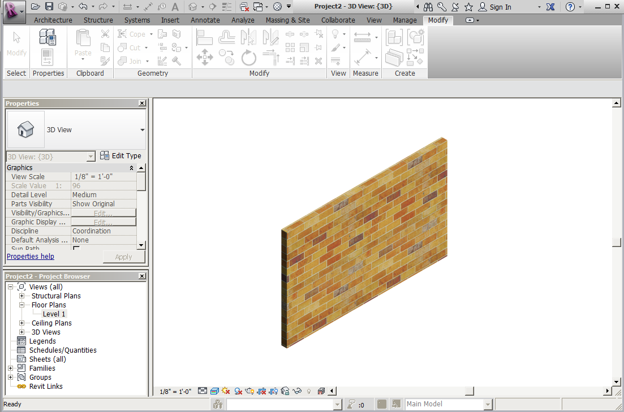Expand the Families tree node
This screenshot has height=412, width=624.
pyautogui.click(x=10, y=368)
